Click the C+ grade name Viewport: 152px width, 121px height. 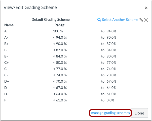(6, 63)
